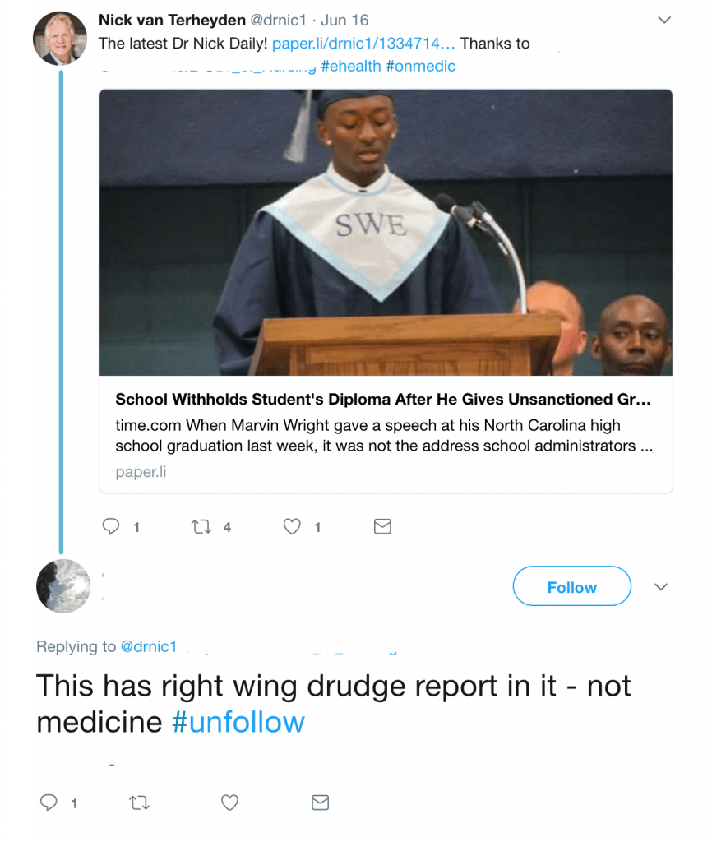
Task: Open the #onmedic hashtag
Action: click(420, 66)
